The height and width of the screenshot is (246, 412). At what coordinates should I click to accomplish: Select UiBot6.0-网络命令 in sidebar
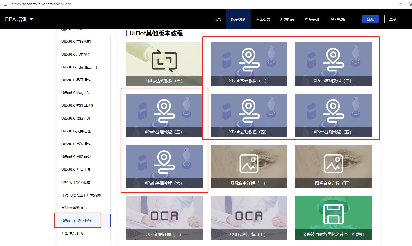tap(76, 157)
